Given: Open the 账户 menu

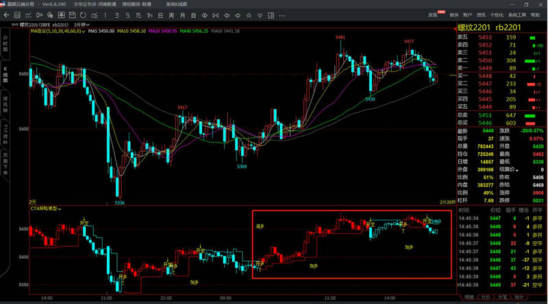Looking at the screenshot, I should (x=467, y=14).
